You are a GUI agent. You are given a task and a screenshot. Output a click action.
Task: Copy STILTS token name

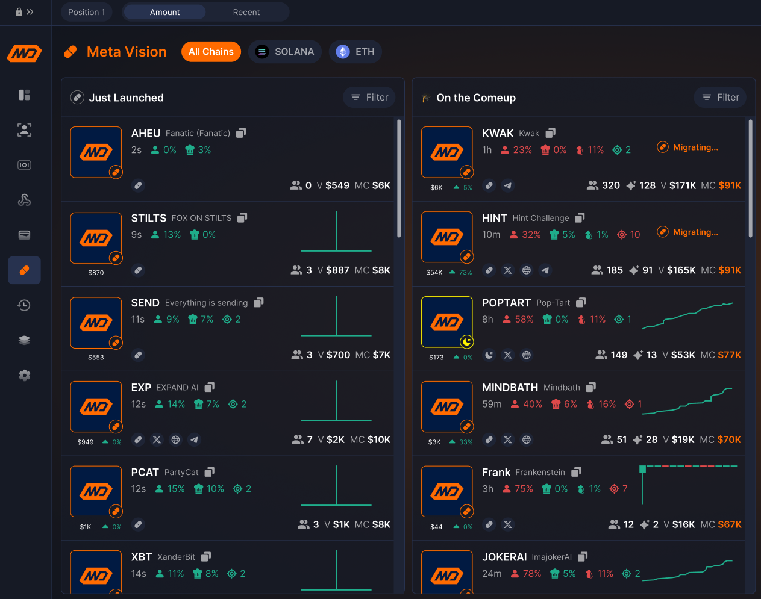[x=242, y=218]
